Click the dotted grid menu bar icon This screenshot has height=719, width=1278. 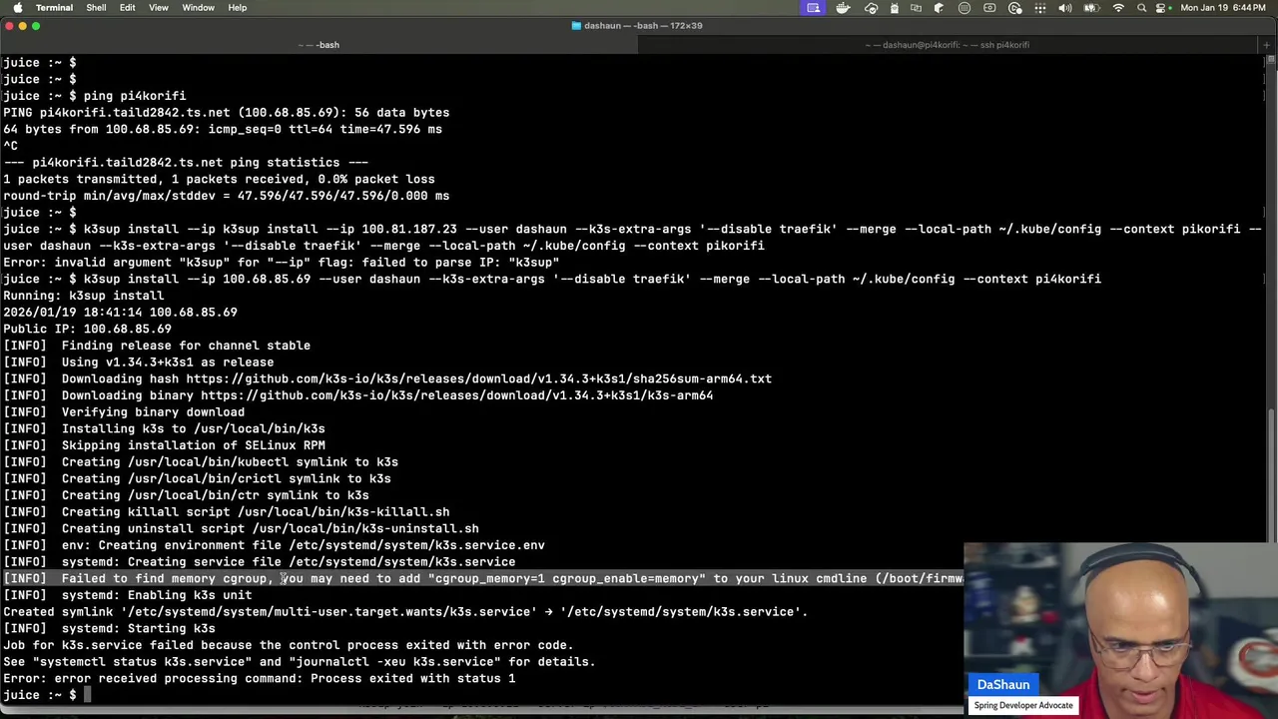point(1040,8)
